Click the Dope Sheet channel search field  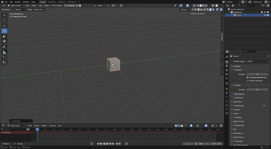13,129
